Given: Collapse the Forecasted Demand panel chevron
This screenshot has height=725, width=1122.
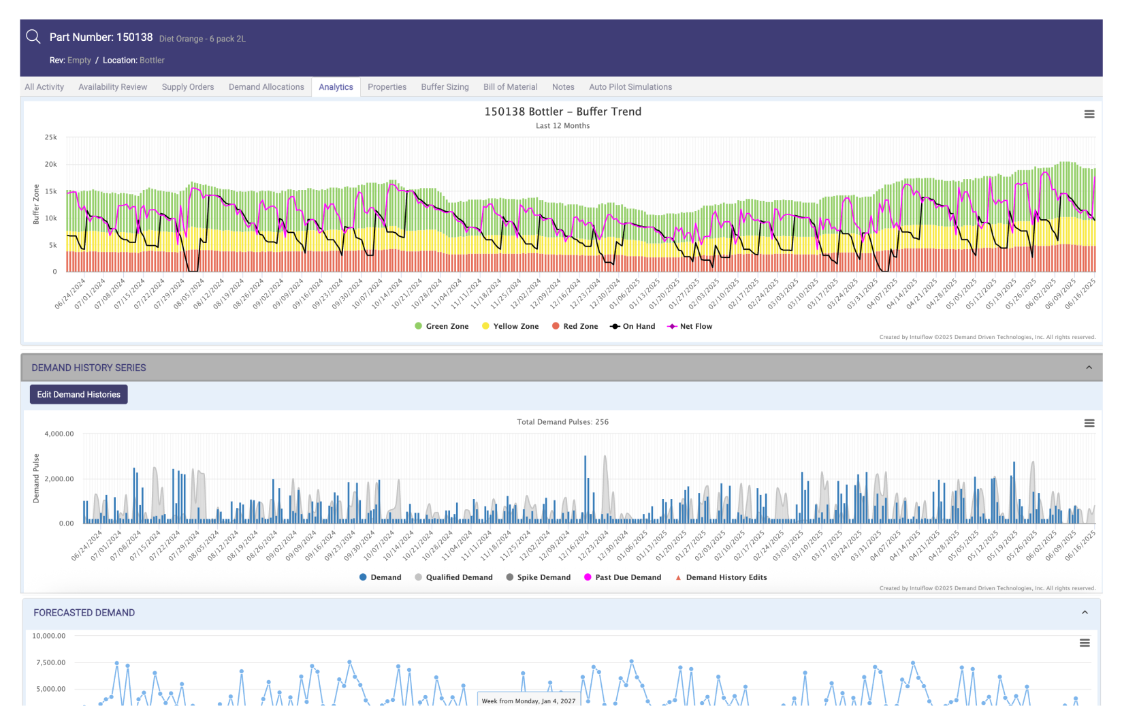Looking at the screenshot, I should [1085, 613].
